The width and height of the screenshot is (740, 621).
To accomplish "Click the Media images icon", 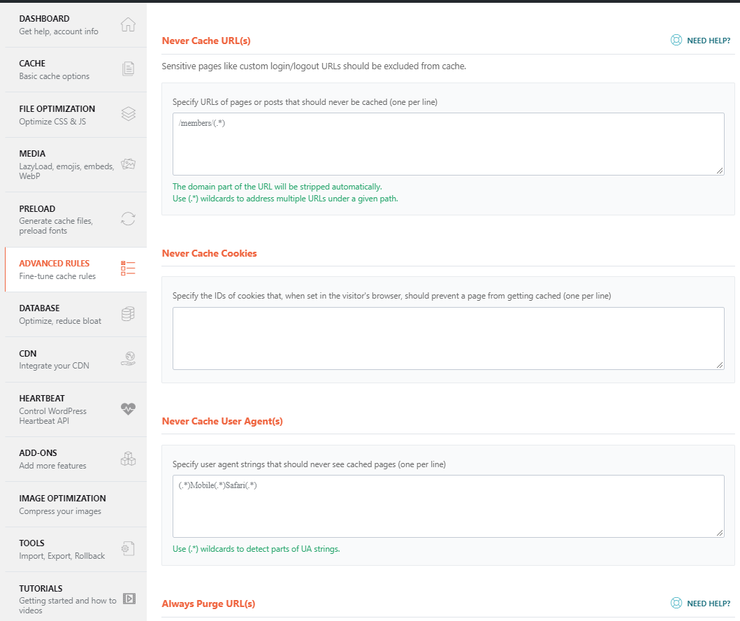I will coord(128,164).
